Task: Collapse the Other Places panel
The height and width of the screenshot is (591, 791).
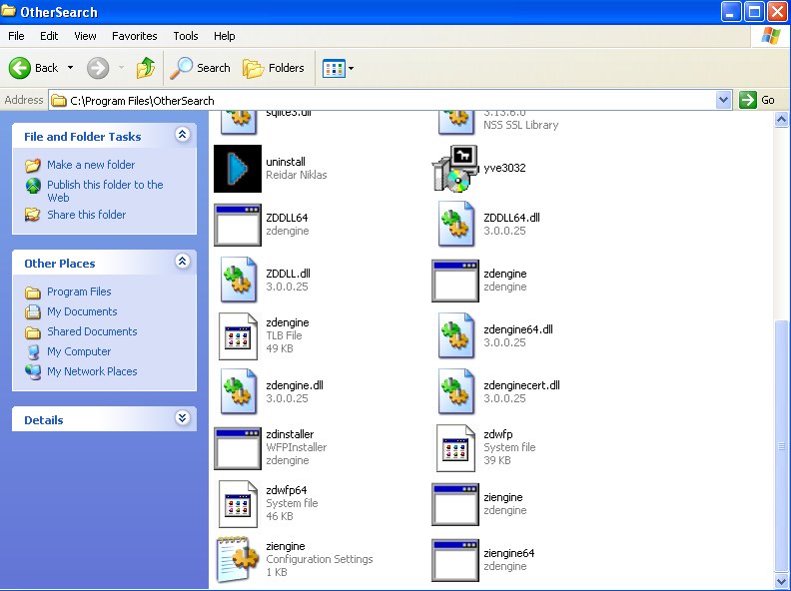Action: point(182,262)
